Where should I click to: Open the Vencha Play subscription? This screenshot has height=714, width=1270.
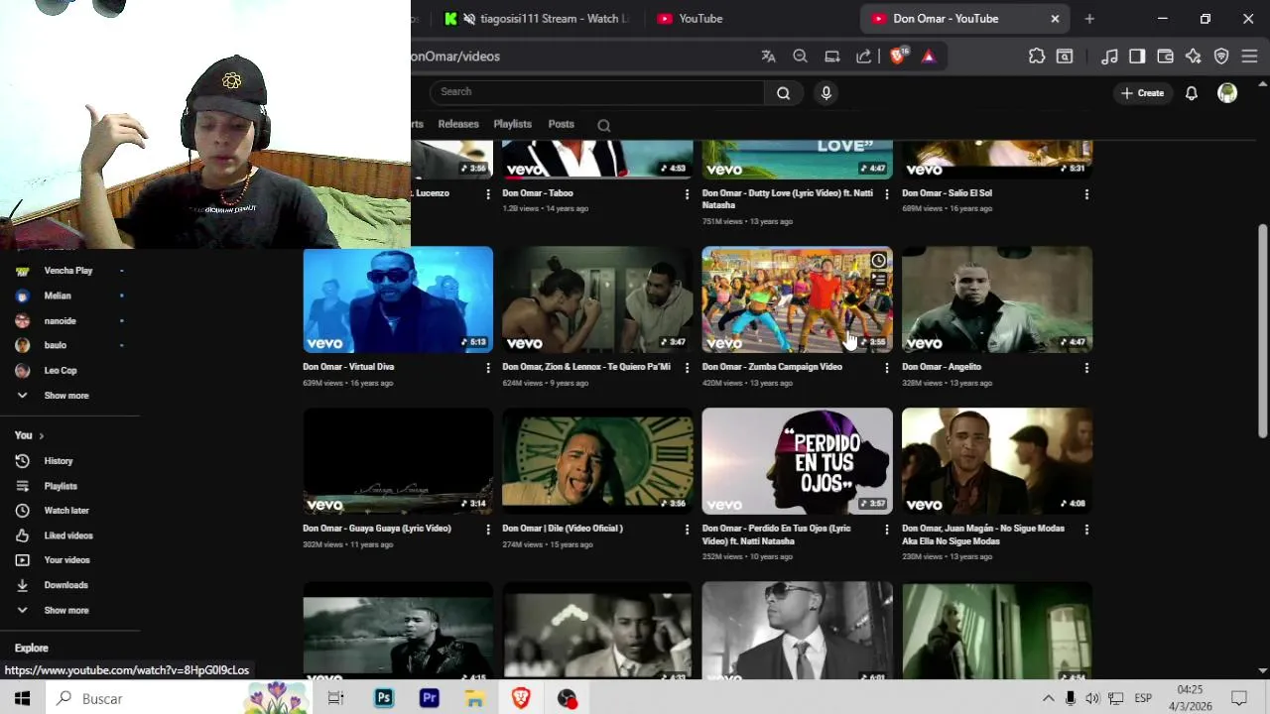[68, 271]
